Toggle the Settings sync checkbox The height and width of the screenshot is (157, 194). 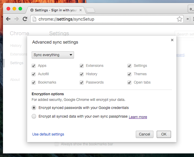click(x=130, y=66)
